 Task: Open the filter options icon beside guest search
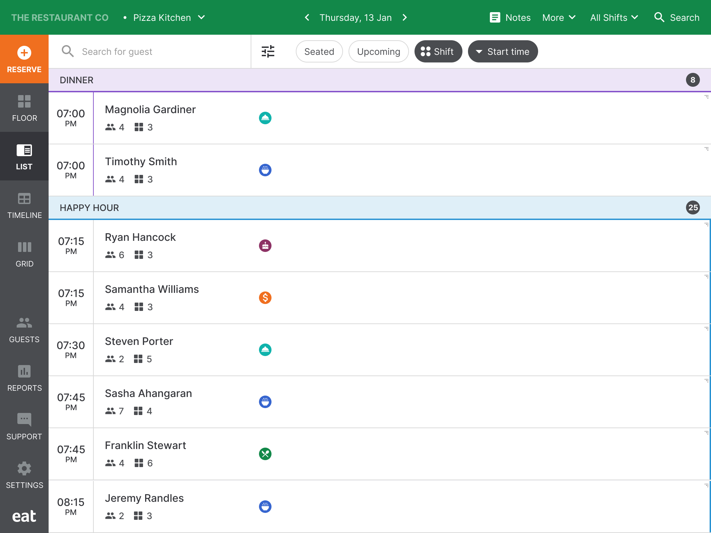[x=268, y=51]
